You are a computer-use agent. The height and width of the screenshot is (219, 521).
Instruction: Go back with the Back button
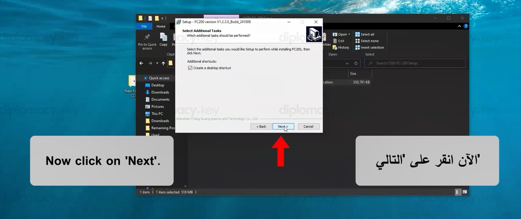click(261, 126)
